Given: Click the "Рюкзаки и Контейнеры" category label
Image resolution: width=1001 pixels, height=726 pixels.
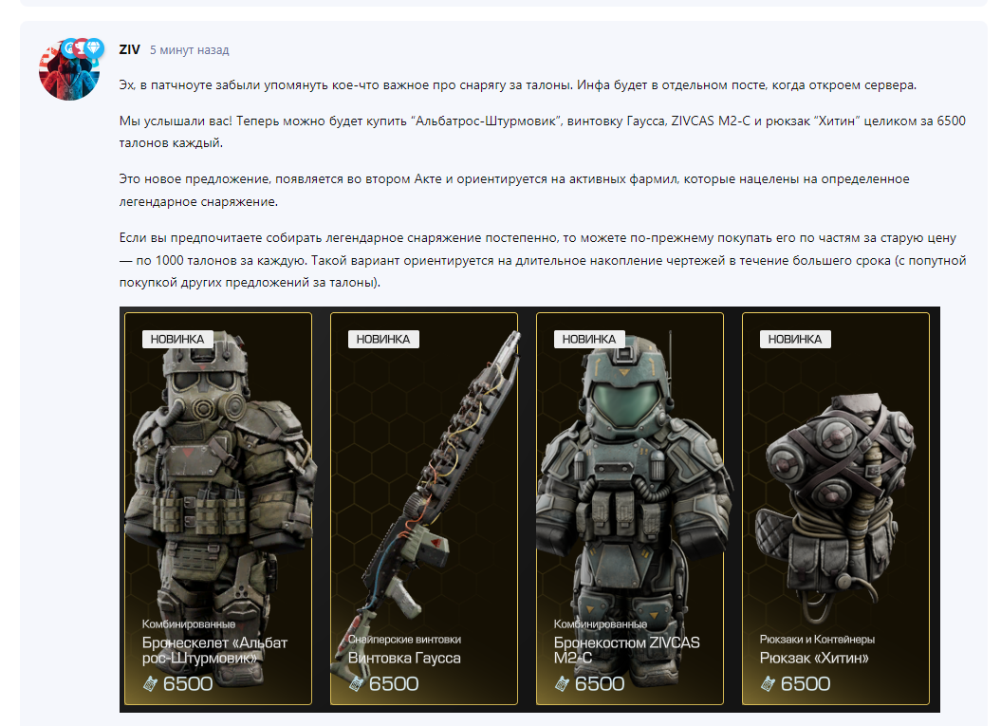Looking at the screenshot, I should pyautogui.click(x=817, y=639).
